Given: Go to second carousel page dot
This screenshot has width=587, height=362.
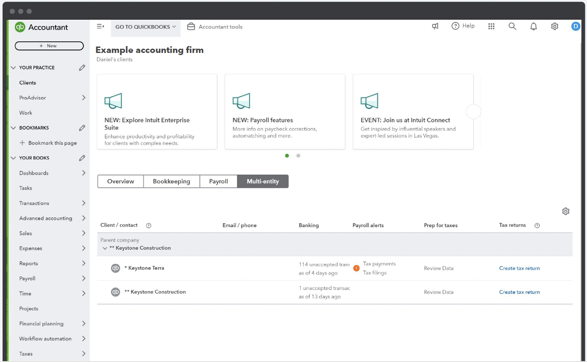Looking at the screenshot, I should coord(298,156).
